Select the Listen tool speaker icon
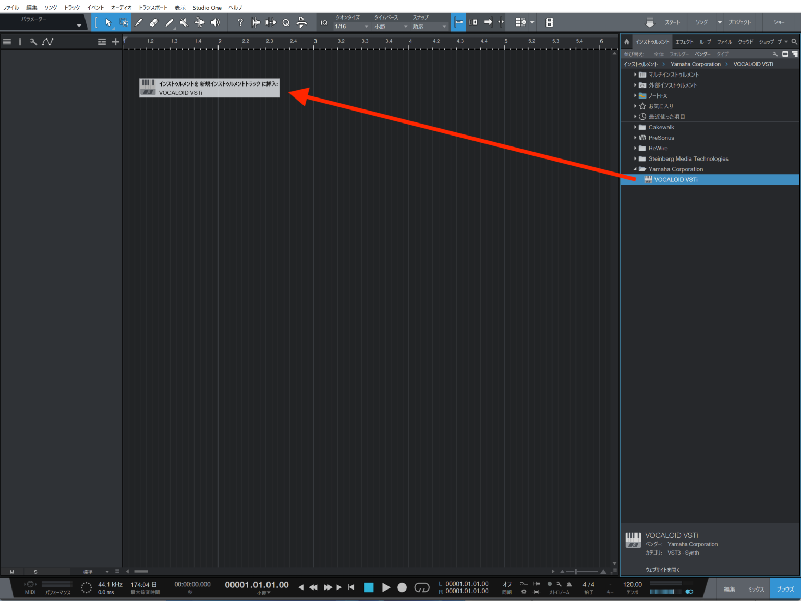The width and height of the screenshot is (801, 601). pos(215,22)
